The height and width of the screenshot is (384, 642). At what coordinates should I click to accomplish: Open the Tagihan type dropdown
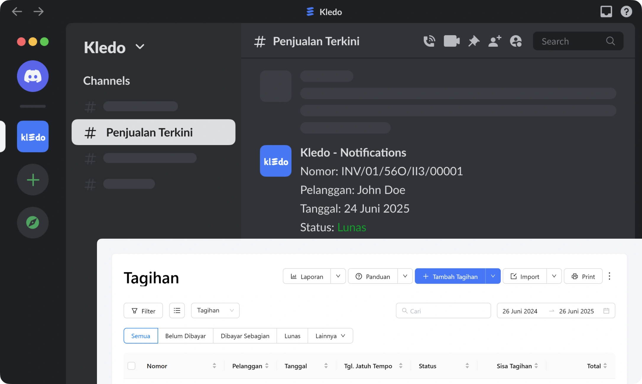point(215,310)
